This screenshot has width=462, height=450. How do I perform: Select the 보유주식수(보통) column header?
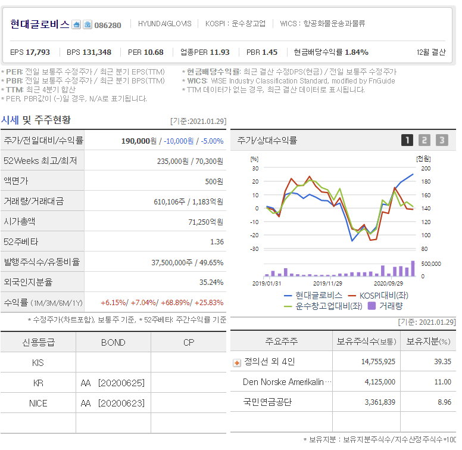(x=367, y=342)
